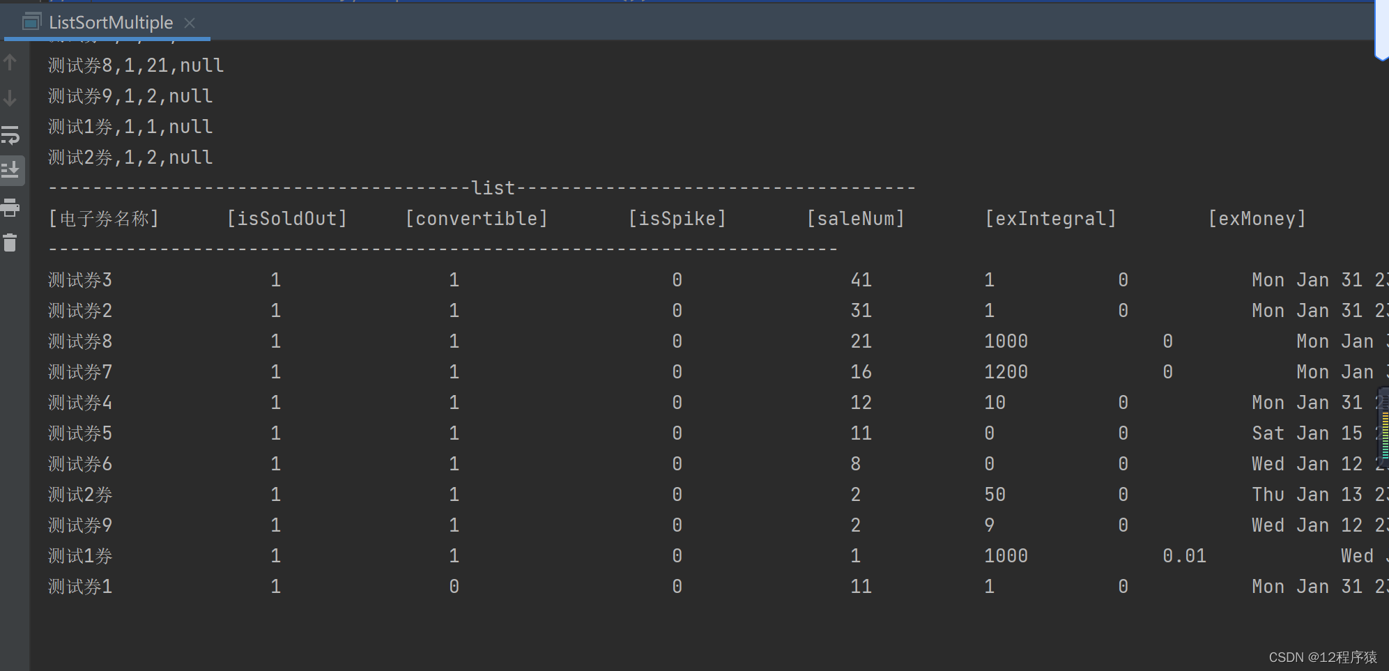Click the output line 测试1券,1,1,null
1389x671 pixels.
coord(130,127)
